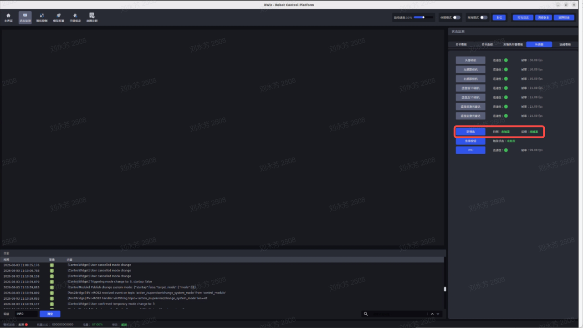Select log row 'Triggering mode change to: 3'
The image size is (583, 328).
[222, 282]
